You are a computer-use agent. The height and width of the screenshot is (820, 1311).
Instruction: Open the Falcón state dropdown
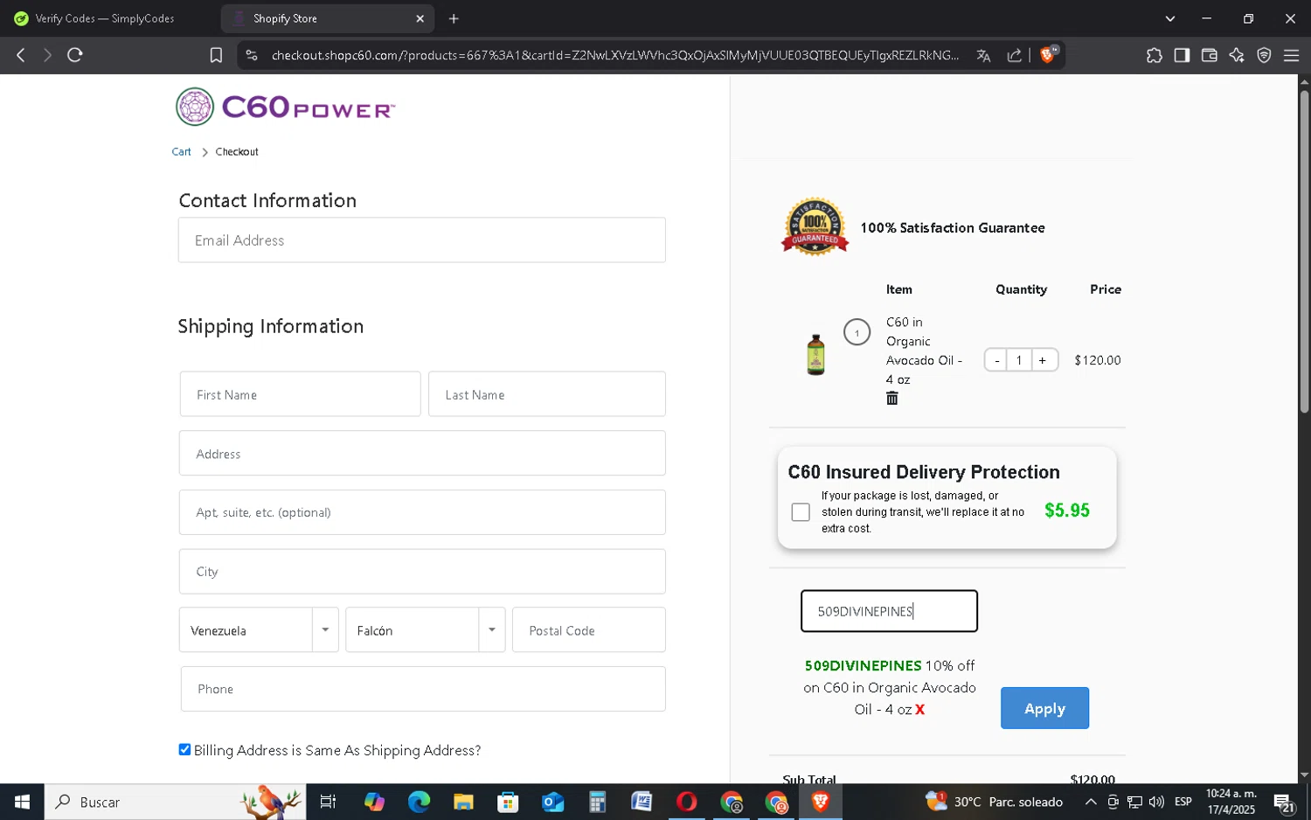coord(426,630)
